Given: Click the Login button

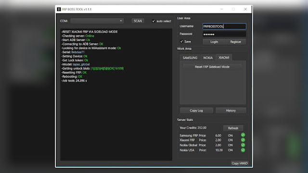Looking at the screenshot, I should 214,42.
